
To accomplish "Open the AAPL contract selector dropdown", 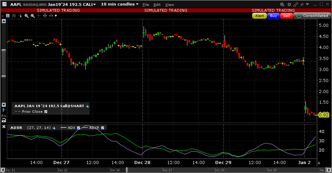I will coord(94,4).
